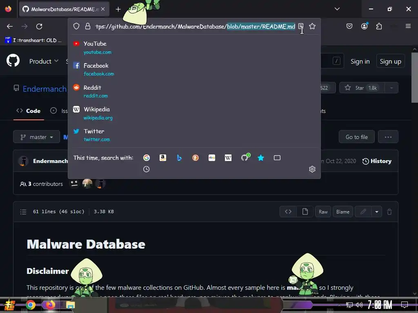Search with GitHub one-off engine icon

(x=245, y=157)
